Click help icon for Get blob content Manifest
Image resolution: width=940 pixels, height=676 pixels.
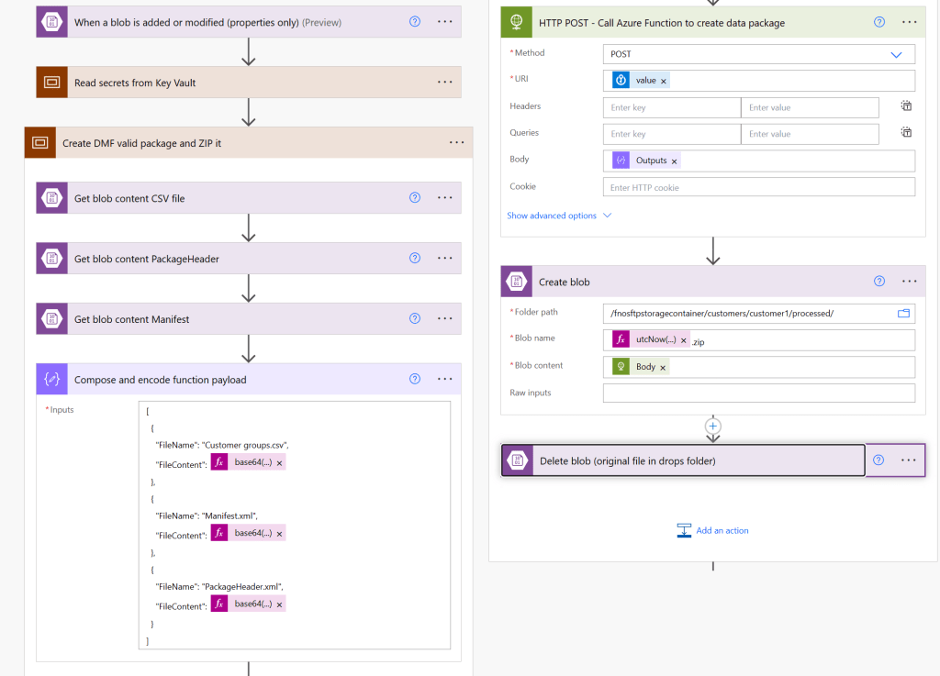(x=414, y=319)
